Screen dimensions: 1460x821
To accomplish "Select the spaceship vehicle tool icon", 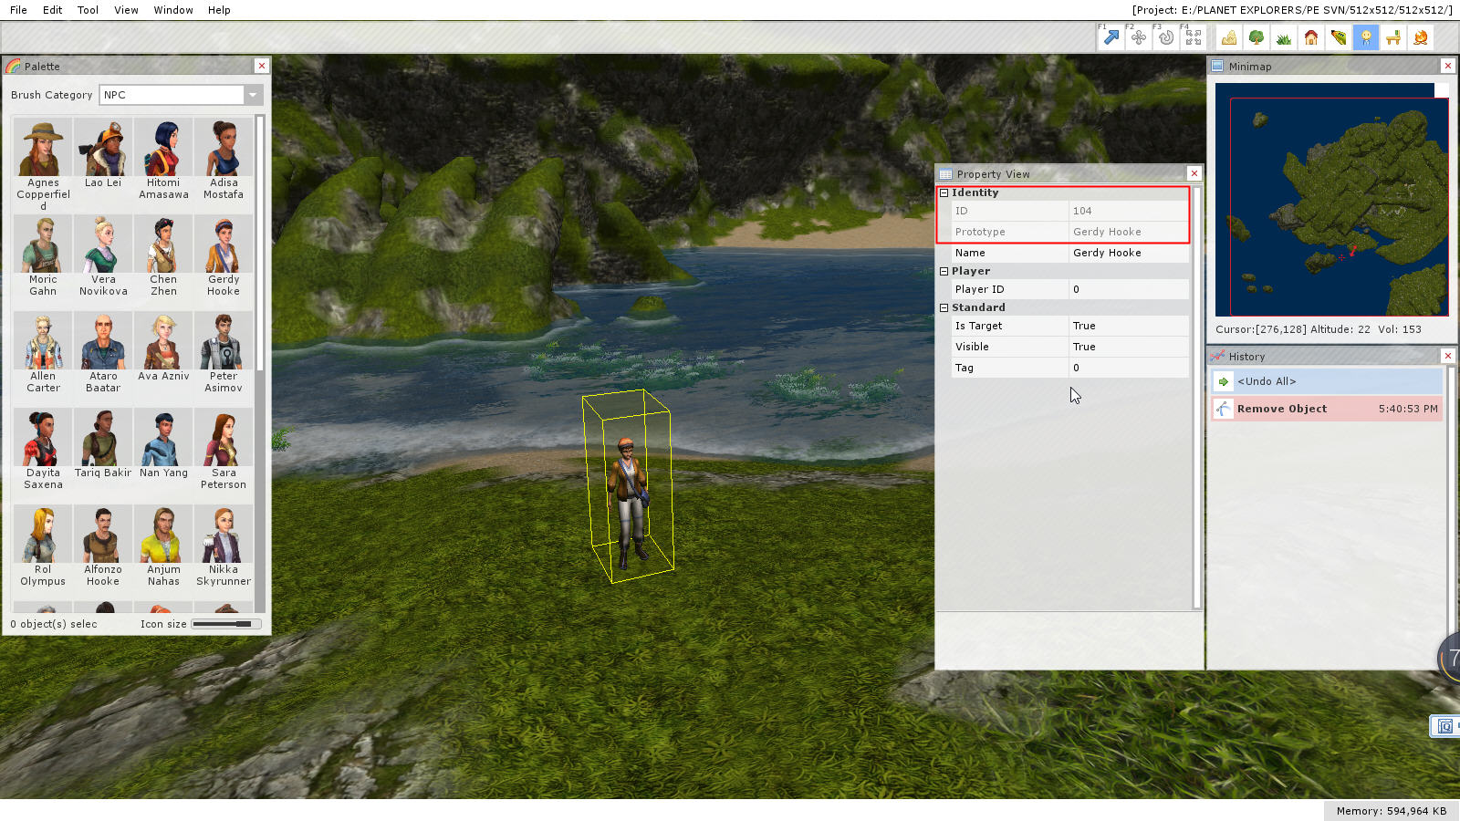I will coord(1339,37).
